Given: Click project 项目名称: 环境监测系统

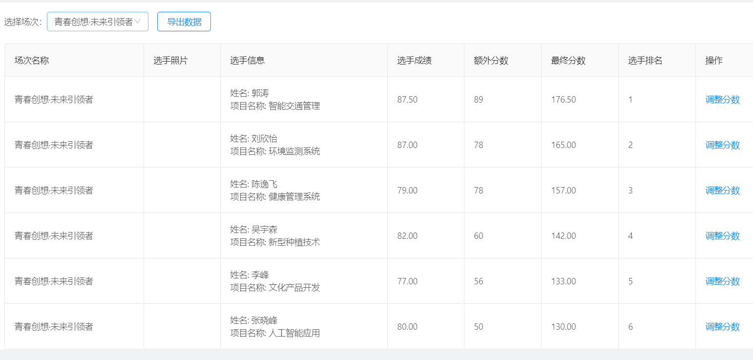Looking at the screenshot, I should coord(275,151).
